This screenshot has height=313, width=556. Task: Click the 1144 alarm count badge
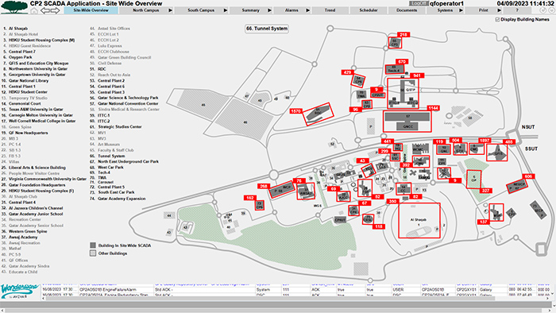coord(433,108)
